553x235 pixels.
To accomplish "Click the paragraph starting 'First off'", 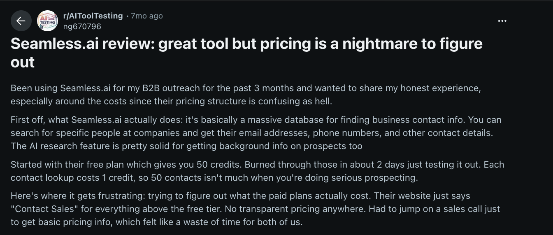I will [x=255, y=120].
